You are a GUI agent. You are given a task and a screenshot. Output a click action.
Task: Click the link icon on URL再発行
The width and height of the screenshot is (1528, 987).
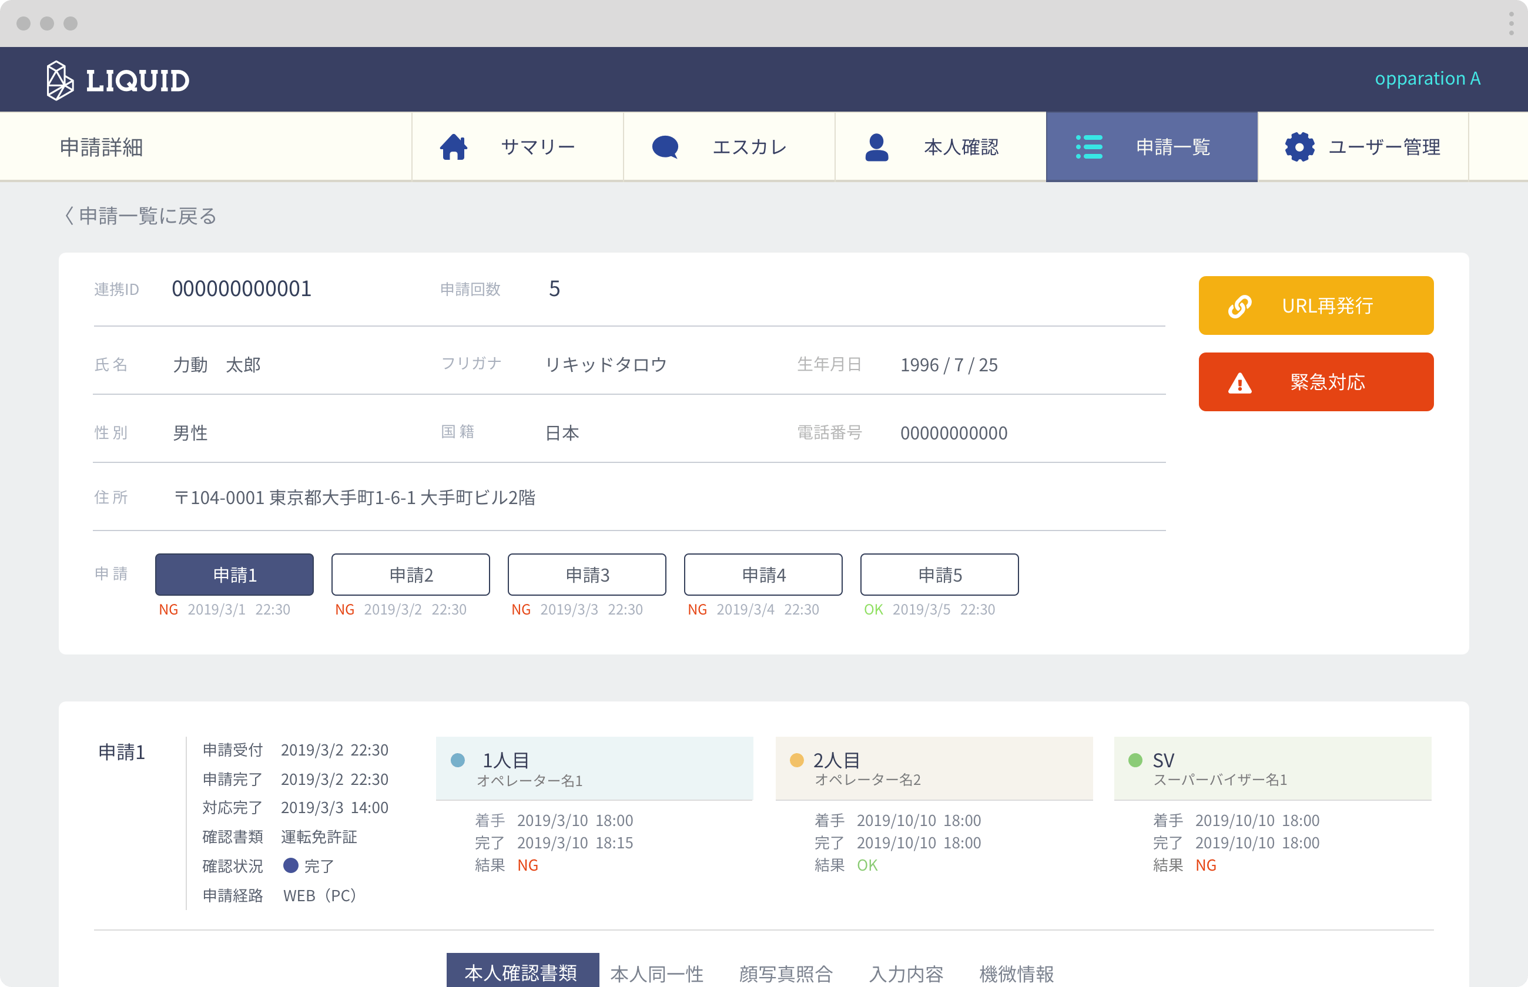(x=1239, y=305)
